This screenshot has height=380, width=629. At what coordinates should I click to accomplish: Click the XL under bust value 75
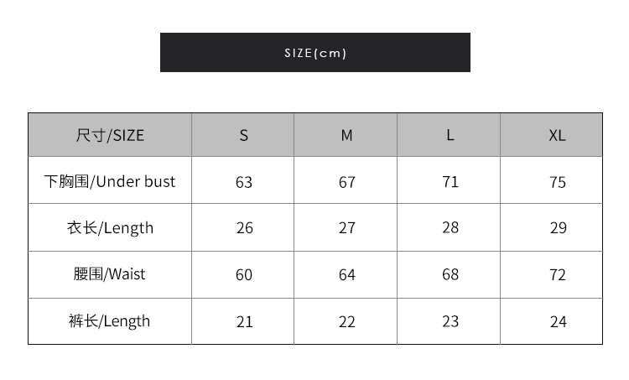558,182
